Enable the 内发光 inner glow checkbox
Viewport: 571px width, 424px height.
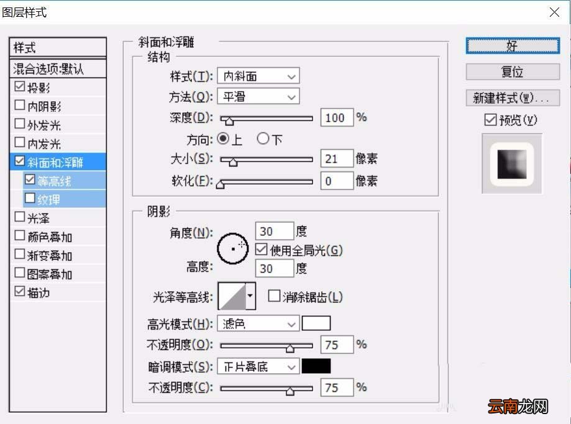click(x=19, y=142)
